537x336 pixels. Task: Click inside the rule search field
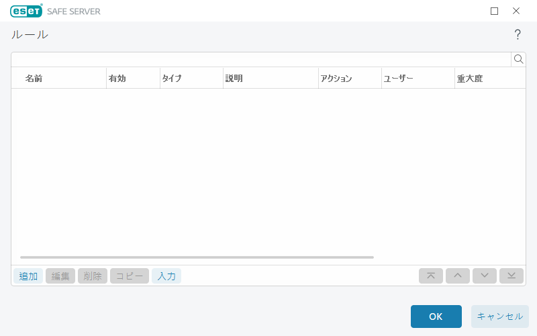click(260, 59)
